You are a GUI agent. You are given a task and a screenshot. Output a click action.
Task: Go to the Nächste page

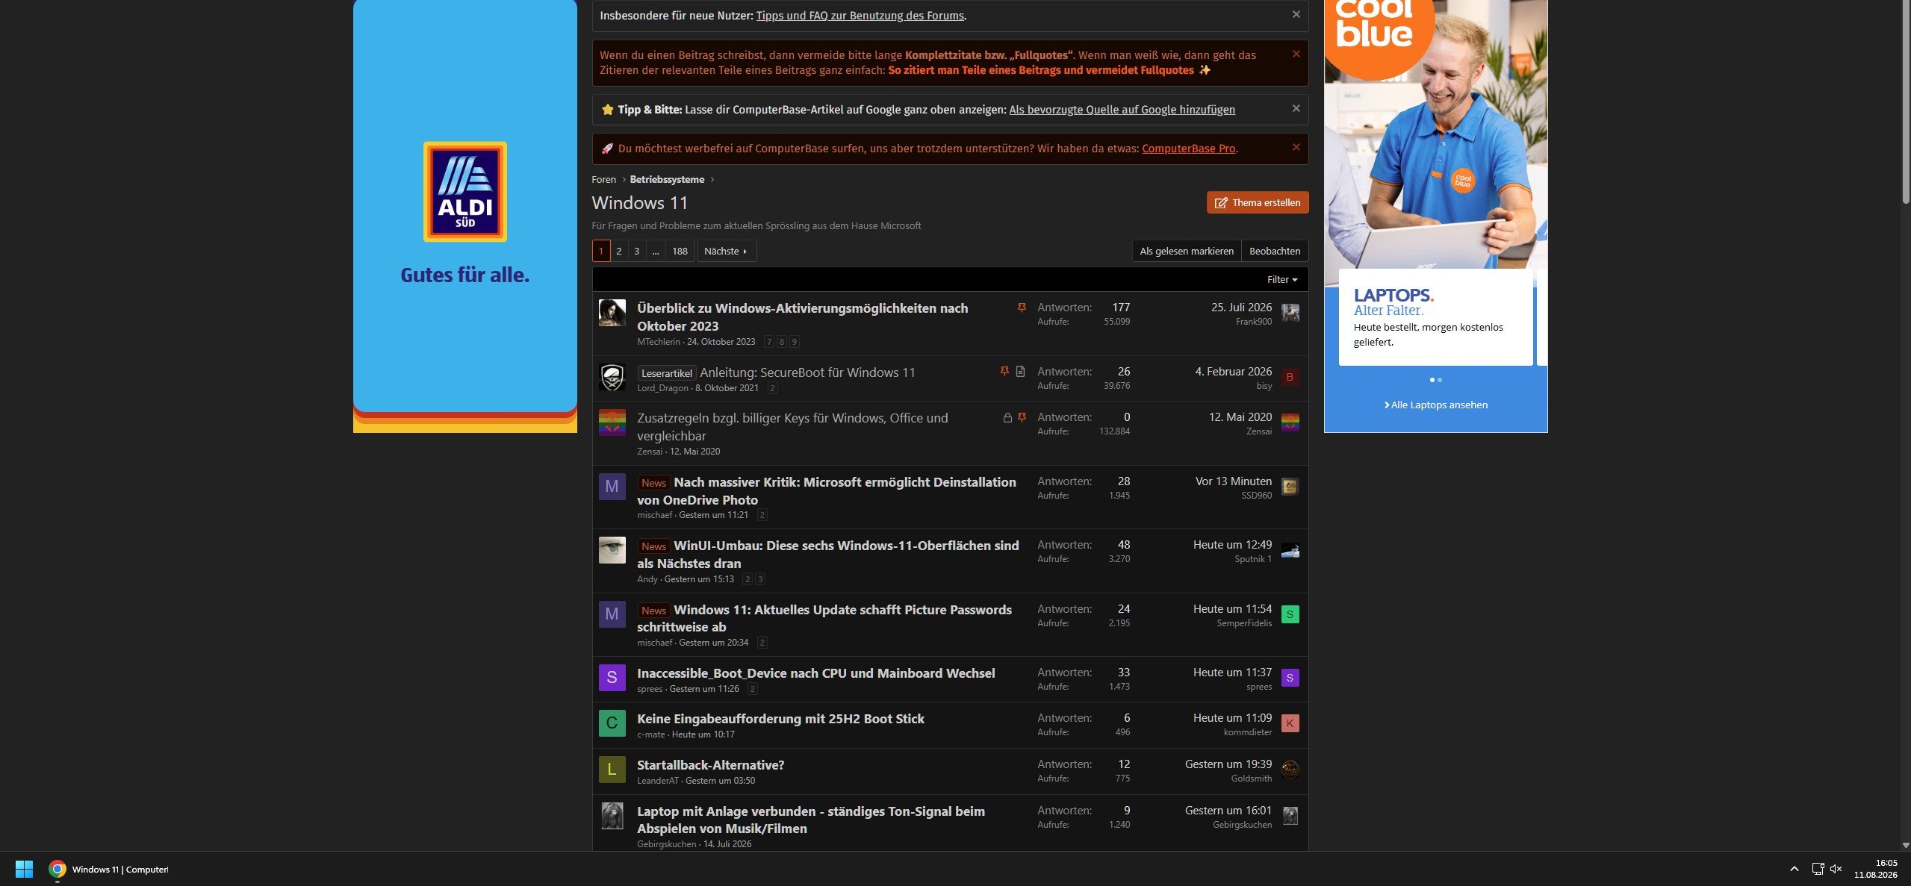click(726, 252)
